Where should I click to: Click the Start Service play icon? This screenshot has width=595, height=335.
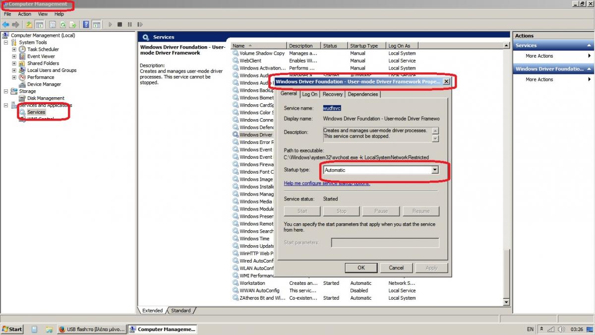(110, 24)
